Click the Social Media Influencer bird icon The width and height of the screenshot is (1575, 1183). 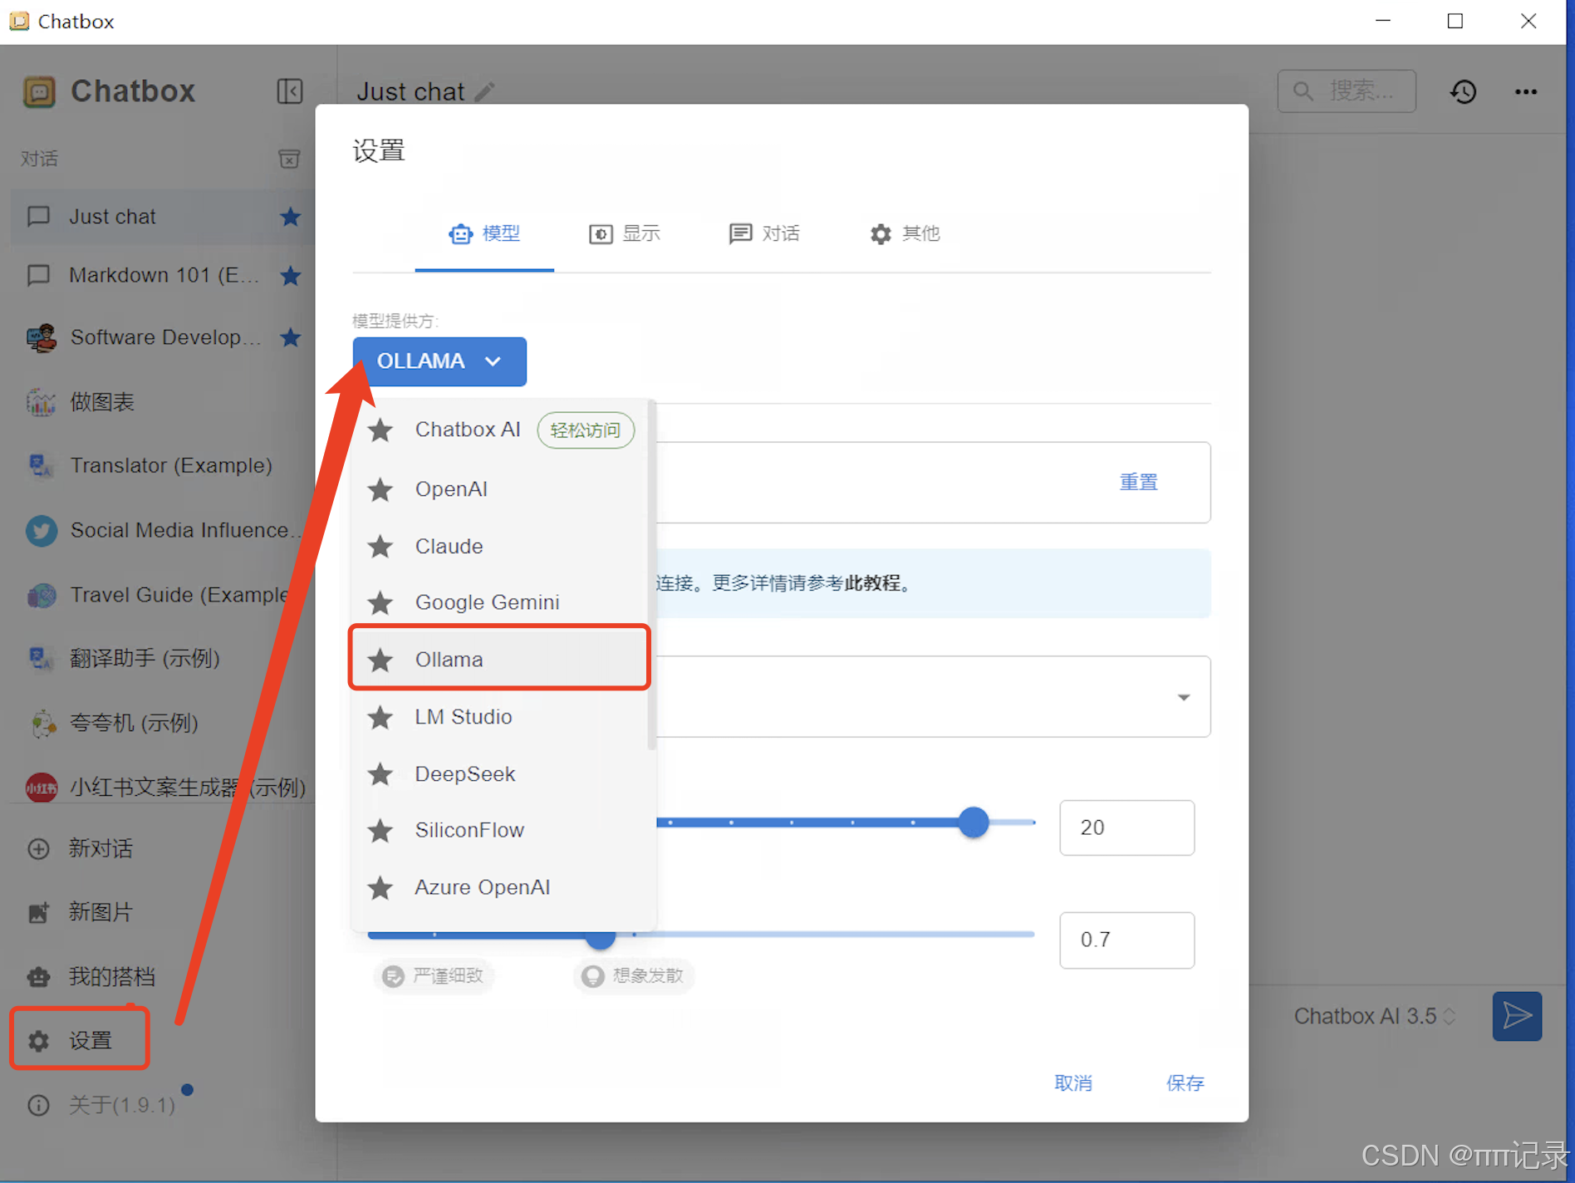tap(42, 530)
